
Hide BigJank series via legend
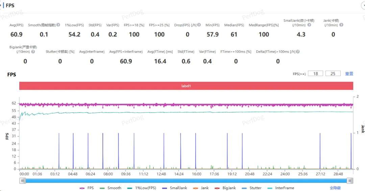click(x=225, y=188)
